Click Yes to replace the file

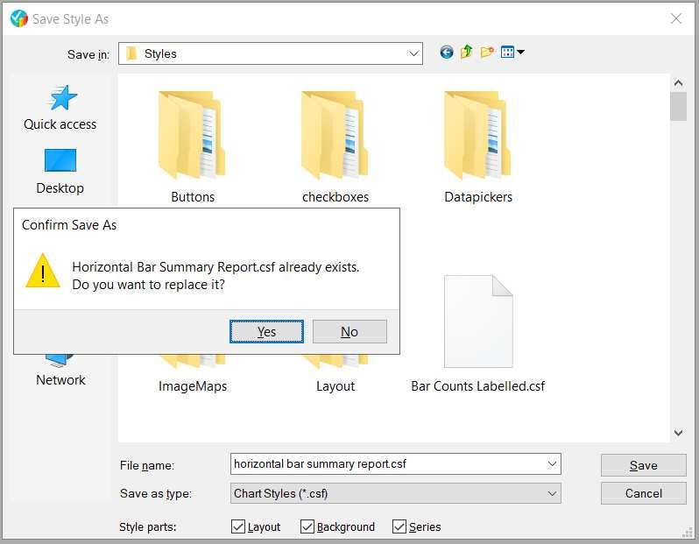tap(266, 332)
